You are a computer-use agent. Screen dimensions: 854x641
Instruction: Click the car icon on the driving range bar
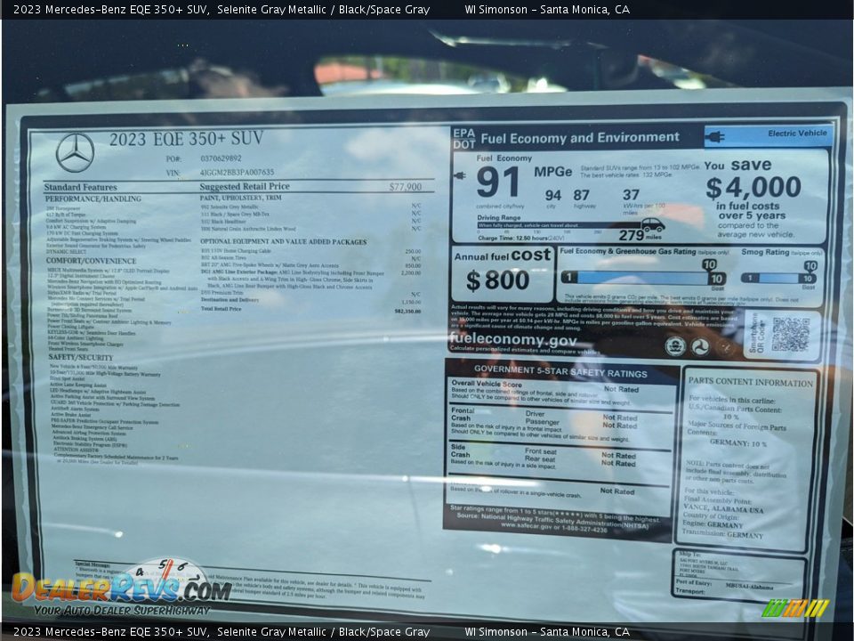pos(652,224)
